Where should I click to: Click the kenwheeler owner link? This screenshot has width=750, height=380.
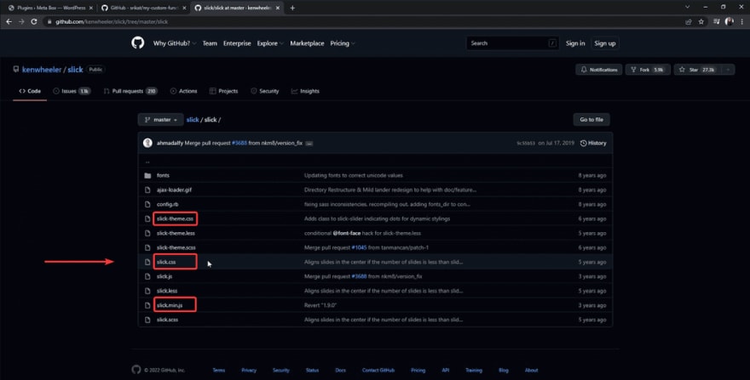[42, 69]
